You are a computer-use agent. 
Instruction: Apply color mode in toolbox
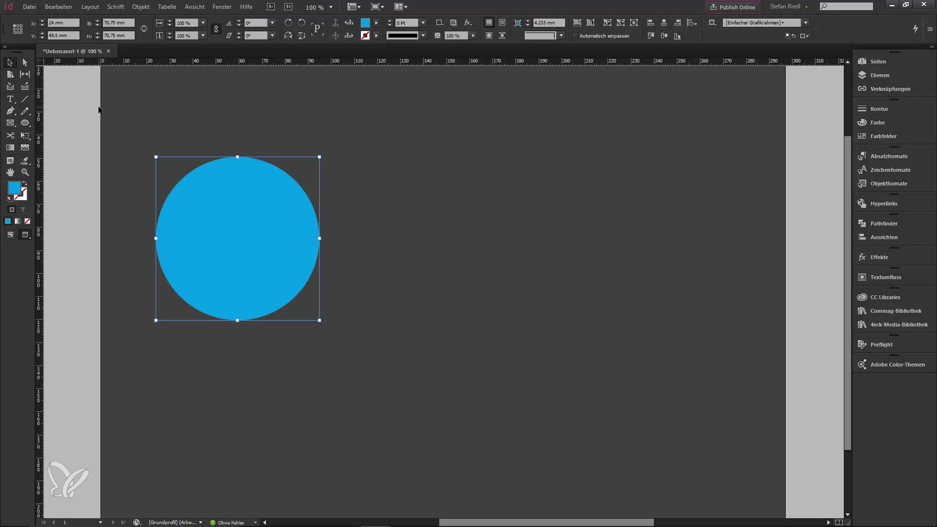(x=8, y=222)
